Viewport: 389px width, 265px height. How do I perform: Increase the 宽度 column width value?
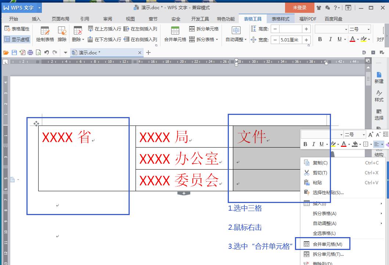coord(306,40)
